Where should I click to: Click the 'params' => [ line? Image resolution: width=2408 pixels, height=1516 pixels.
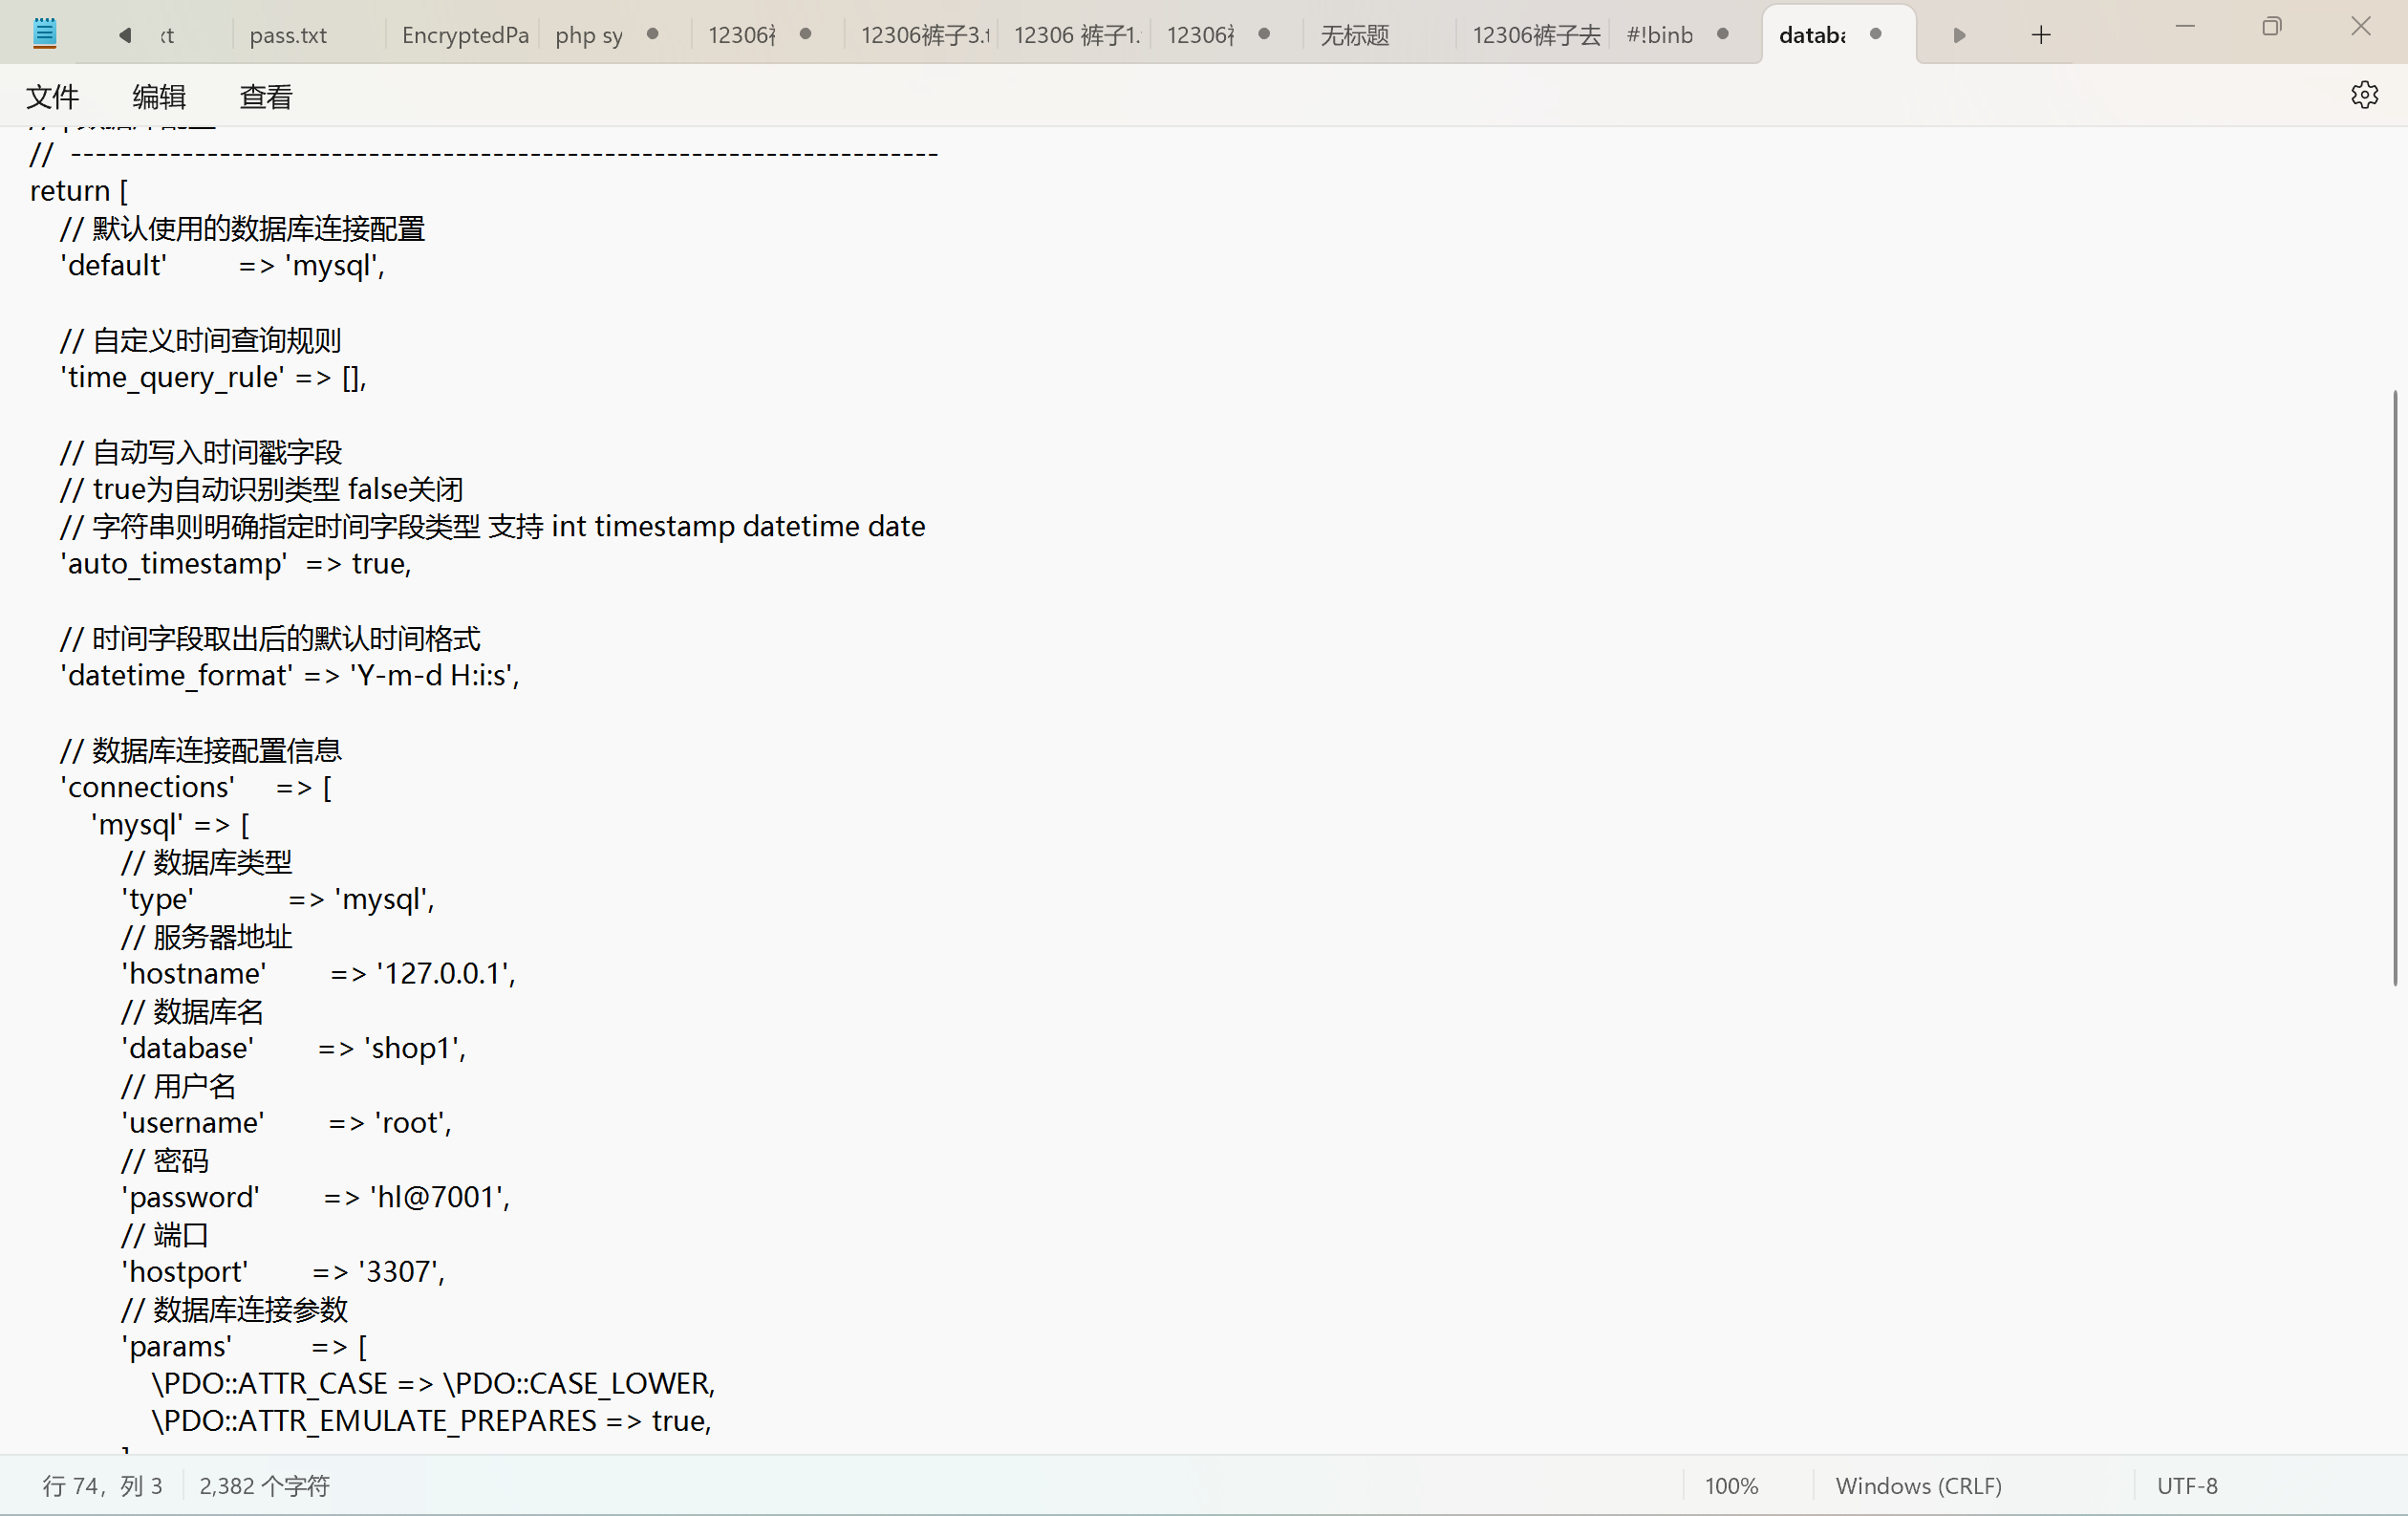(x=244, y=1346)
